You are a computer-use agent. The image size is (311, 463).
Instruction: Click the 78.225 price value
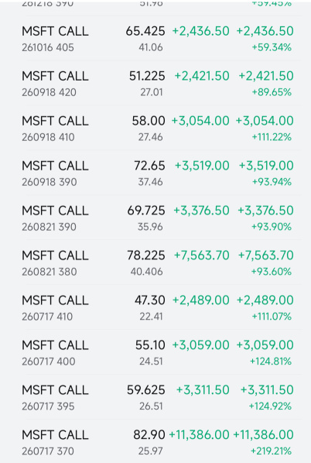click(x=146, y=256)
